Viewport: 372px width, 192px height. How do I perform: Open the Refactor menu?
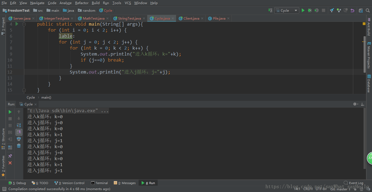tap(82, 3)
